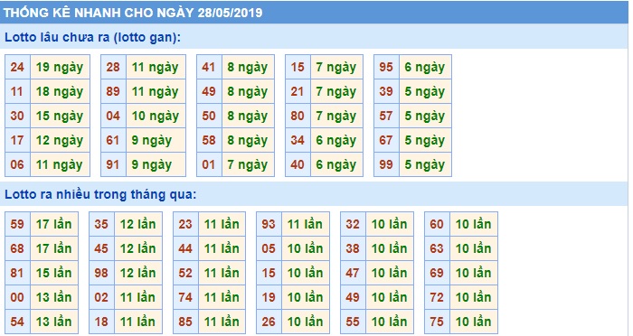Select the '11 lần' cell beside number 44
Viewport: 633px width, 336px height.
click(222, 248)
